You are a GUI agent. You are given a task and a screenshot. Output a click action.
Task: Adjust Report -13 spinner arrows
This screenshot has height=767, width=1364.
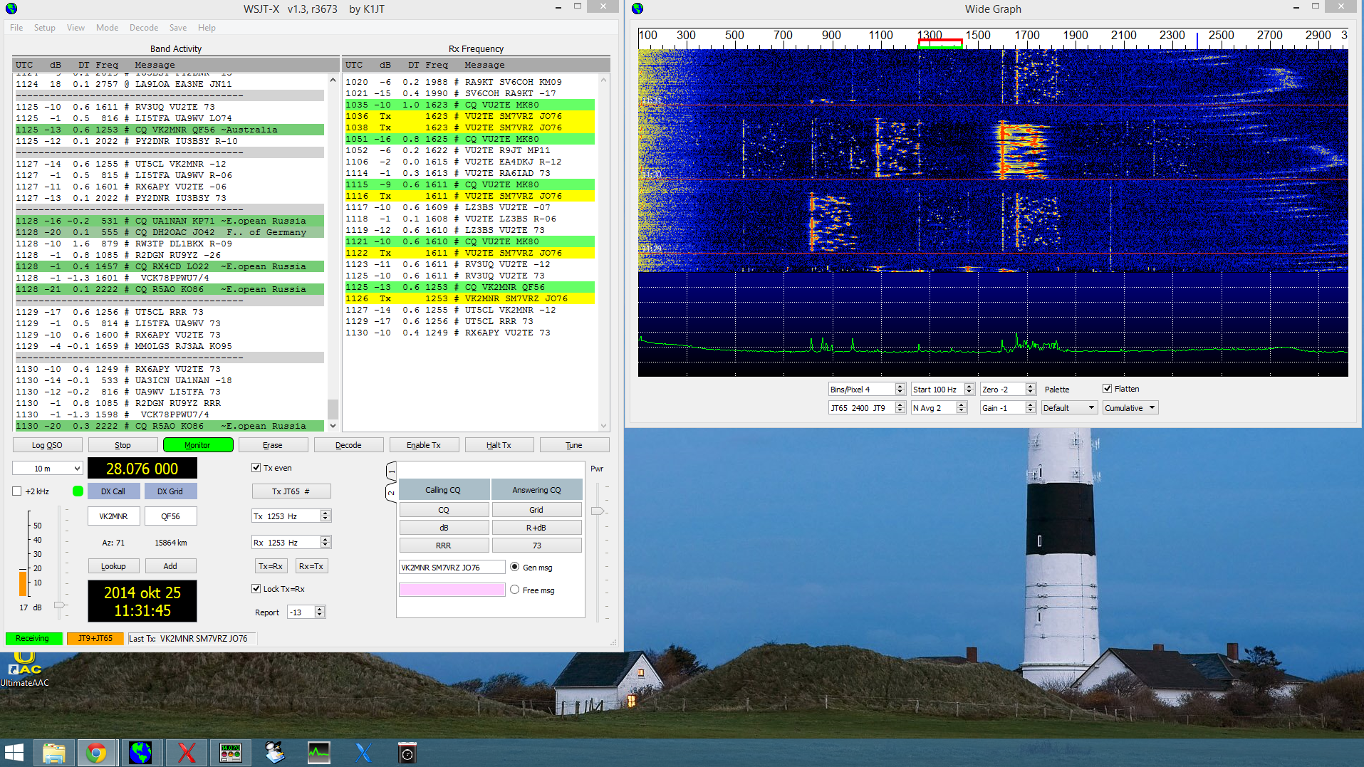coord(320,612)
